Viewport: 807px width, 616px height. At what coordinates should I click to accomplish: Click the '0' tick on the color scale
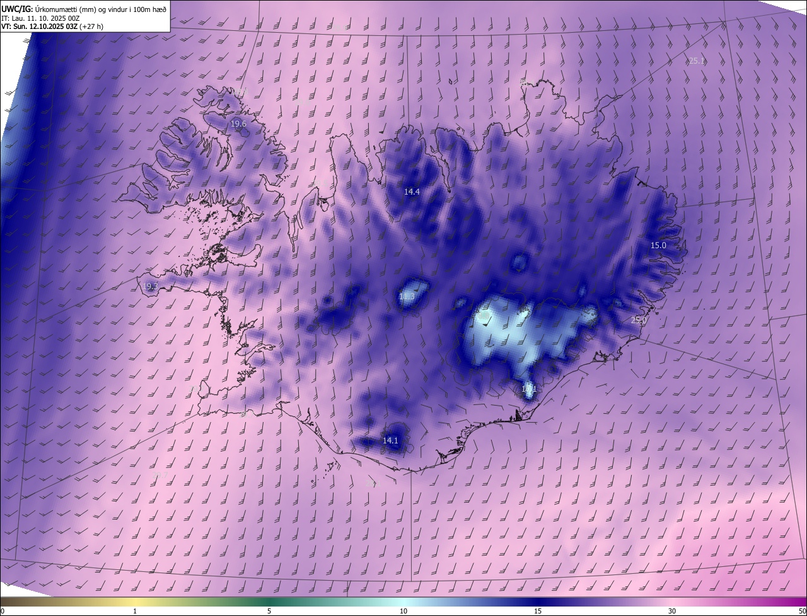[x=3, y=611]
